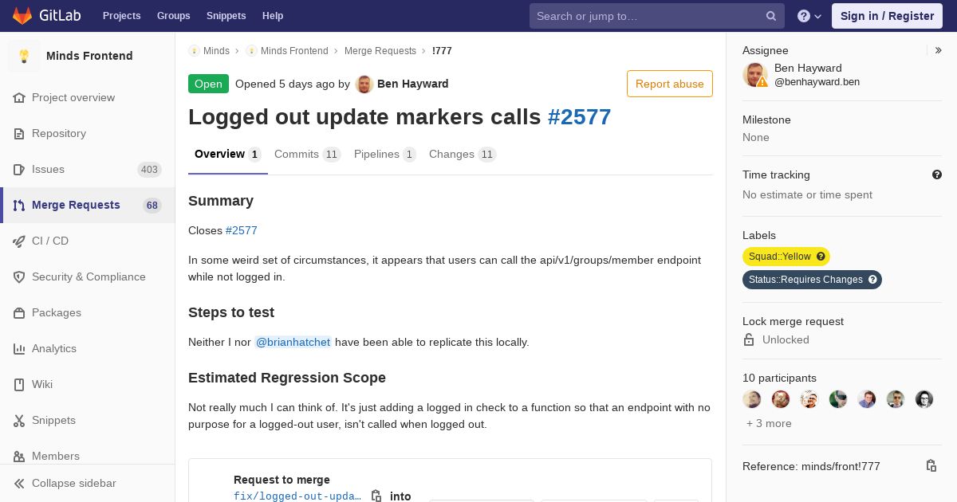Screen dimensions: 957x502
Task: Open the #2577 issue link in title
Action: click(x=580, y=116)
